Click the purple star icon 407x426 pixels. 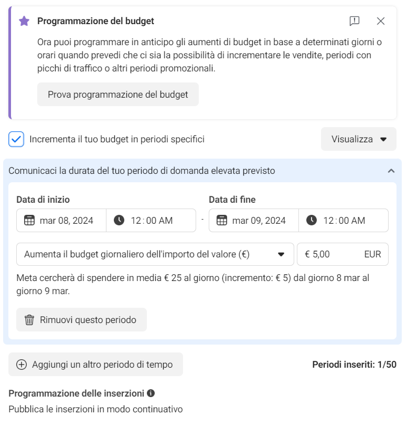tap(24, 21)
